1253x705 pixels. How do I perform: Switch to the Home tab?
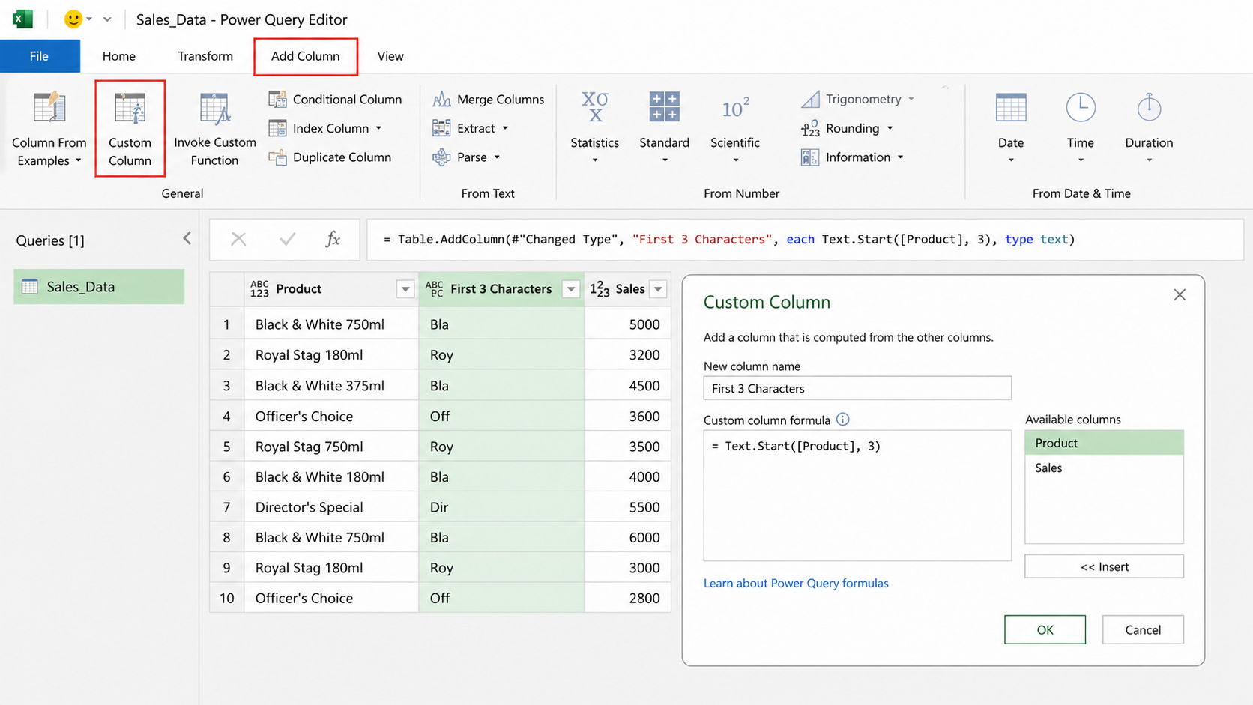[119, 56]
